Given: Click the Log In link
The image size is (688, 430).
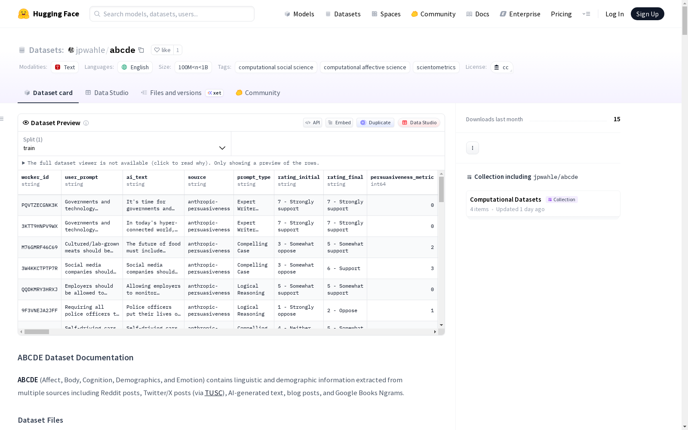Looking at the screenshot, I should click(x=614, y=14).
